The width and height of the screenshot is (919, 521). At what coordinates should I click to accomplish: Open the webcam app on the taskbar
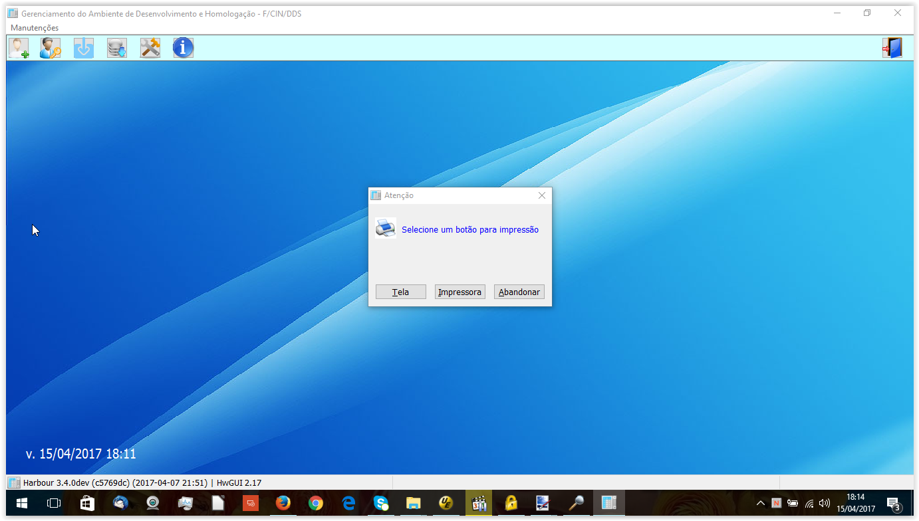[x=153, y=503]
